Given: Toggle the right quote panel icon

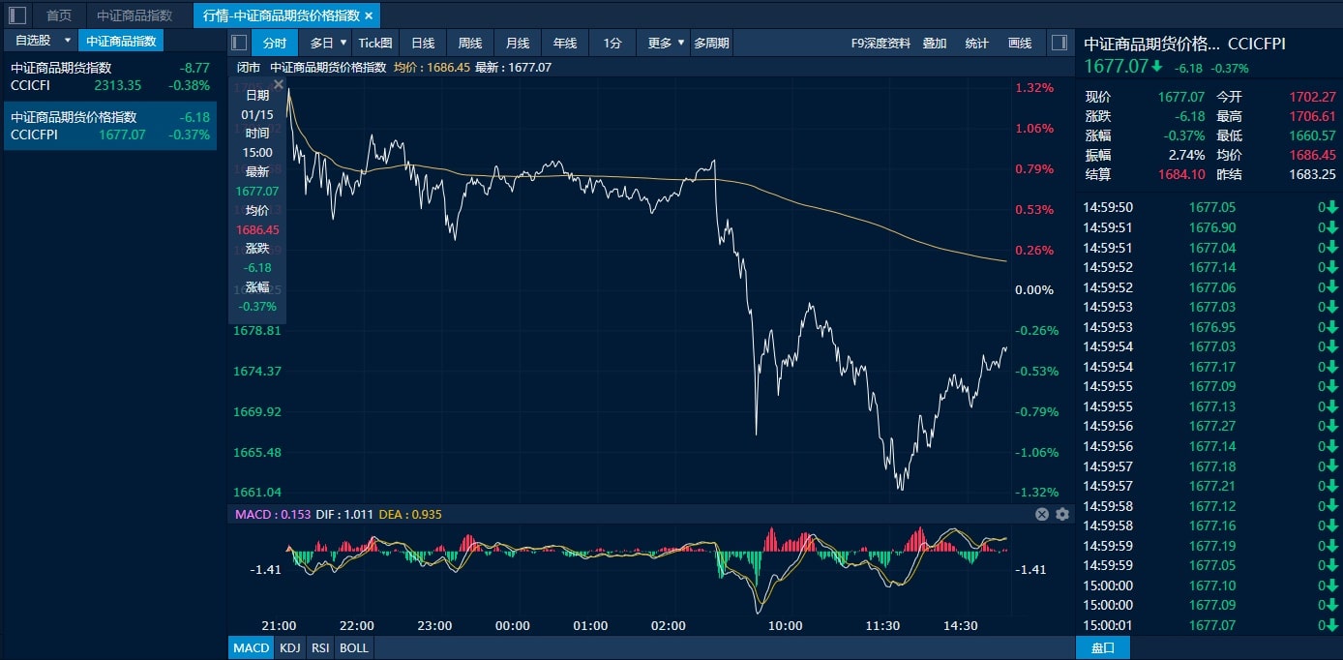Looking at the screenshot, I should (x=1059, y=43).
